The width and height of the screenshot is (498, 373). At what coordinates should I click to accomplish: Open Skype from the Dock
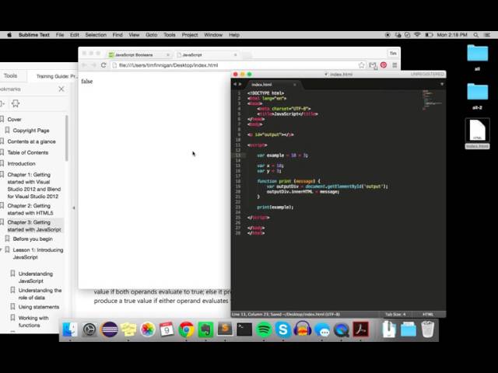coord(283,329)
